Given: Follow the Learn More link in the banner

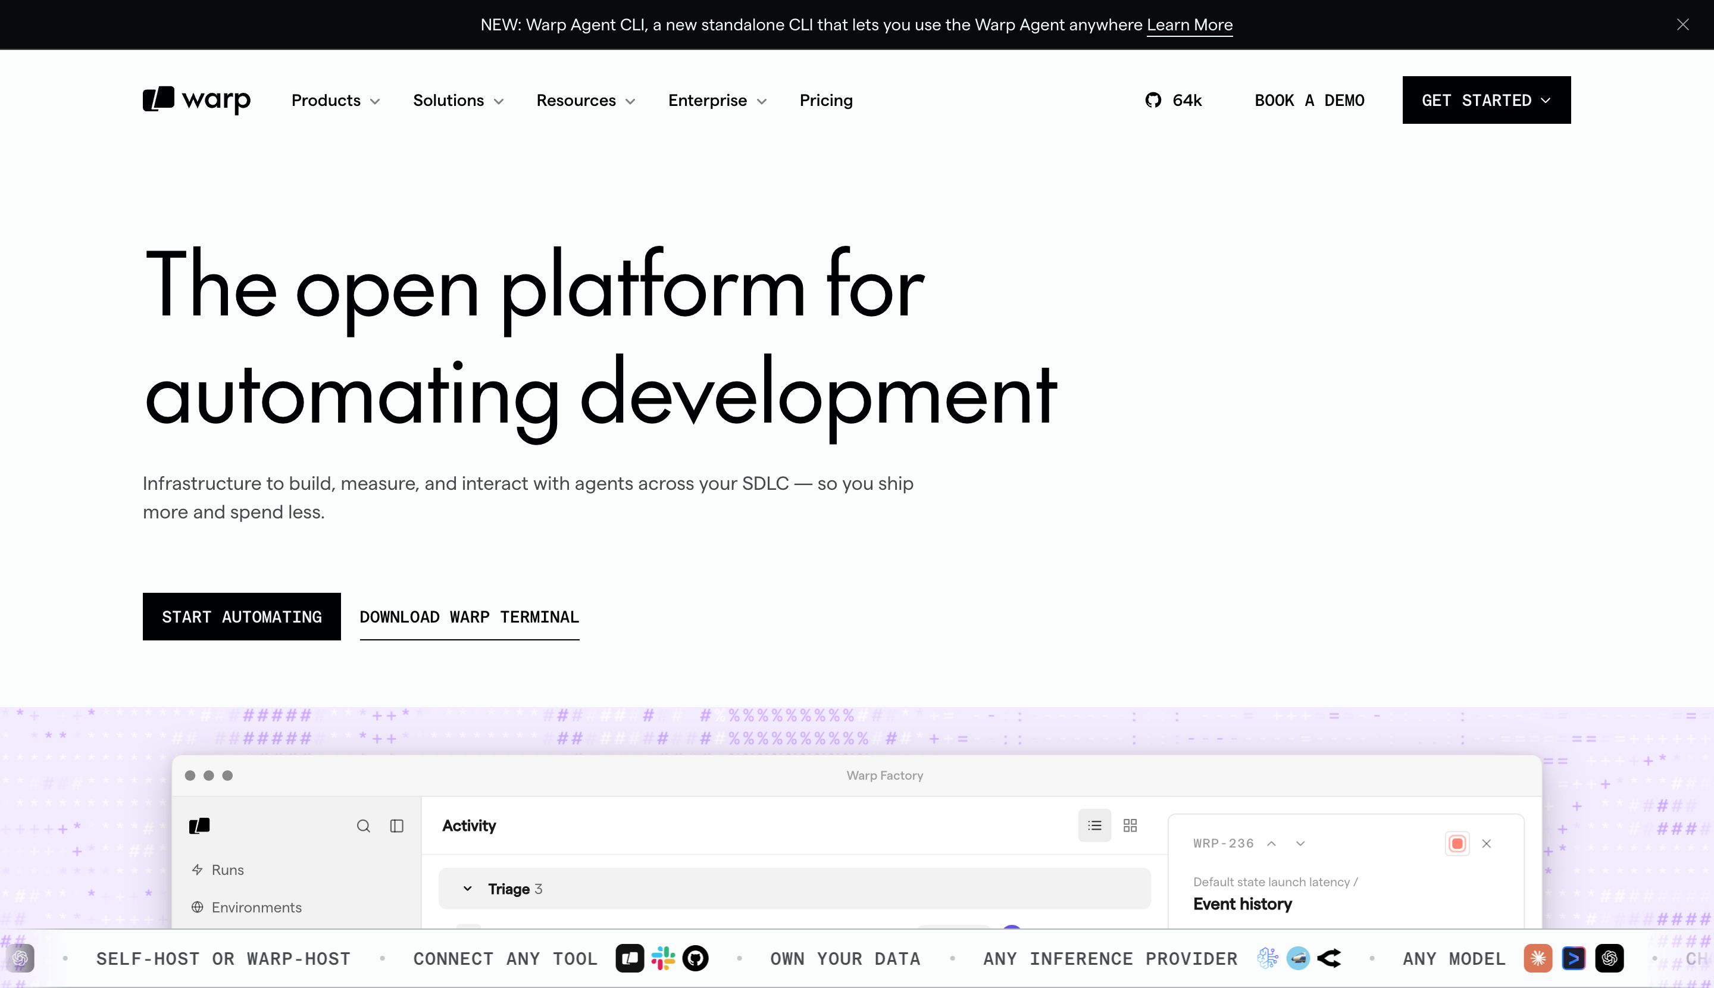Looking at the screenshot, I should [x=1190, y=25].
